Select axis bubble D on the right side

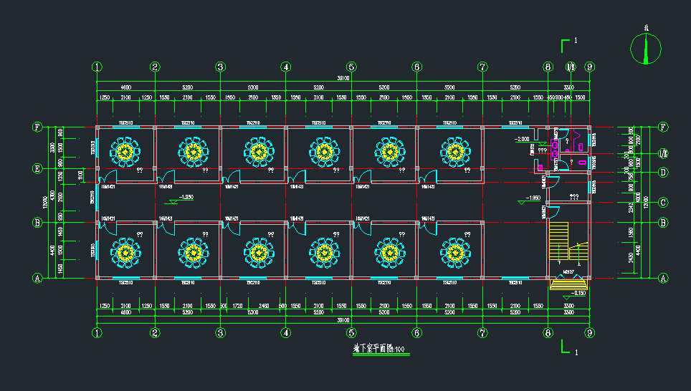point(663,172)
